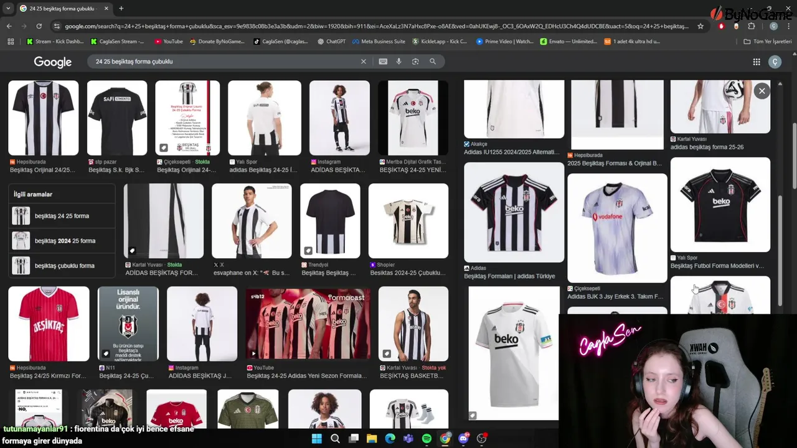797x448 pixels.
Task: Close the '24 25 beşiktaş forma çubuklu' tab
Action: pos(106,8)
